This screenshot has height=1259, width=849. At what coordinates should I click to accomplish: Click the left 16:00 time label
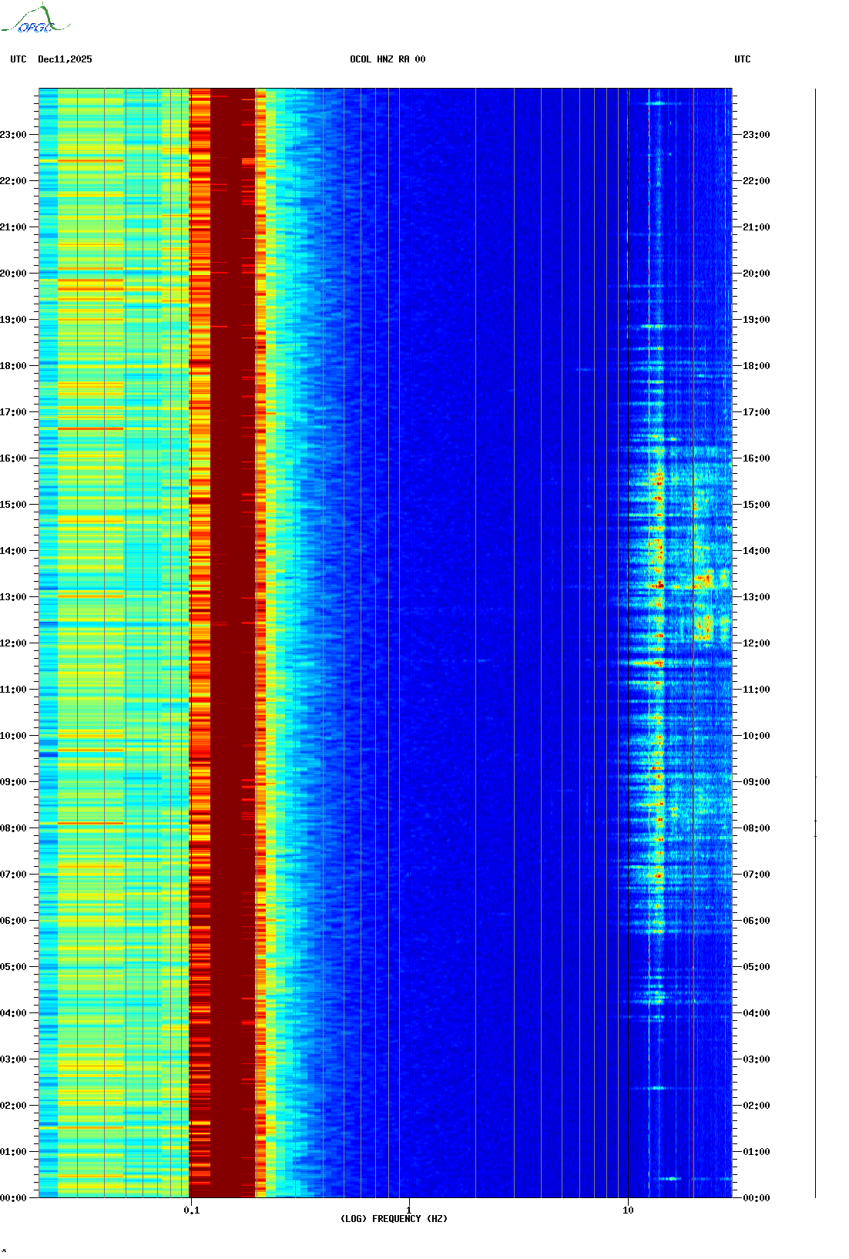point(13,458)
